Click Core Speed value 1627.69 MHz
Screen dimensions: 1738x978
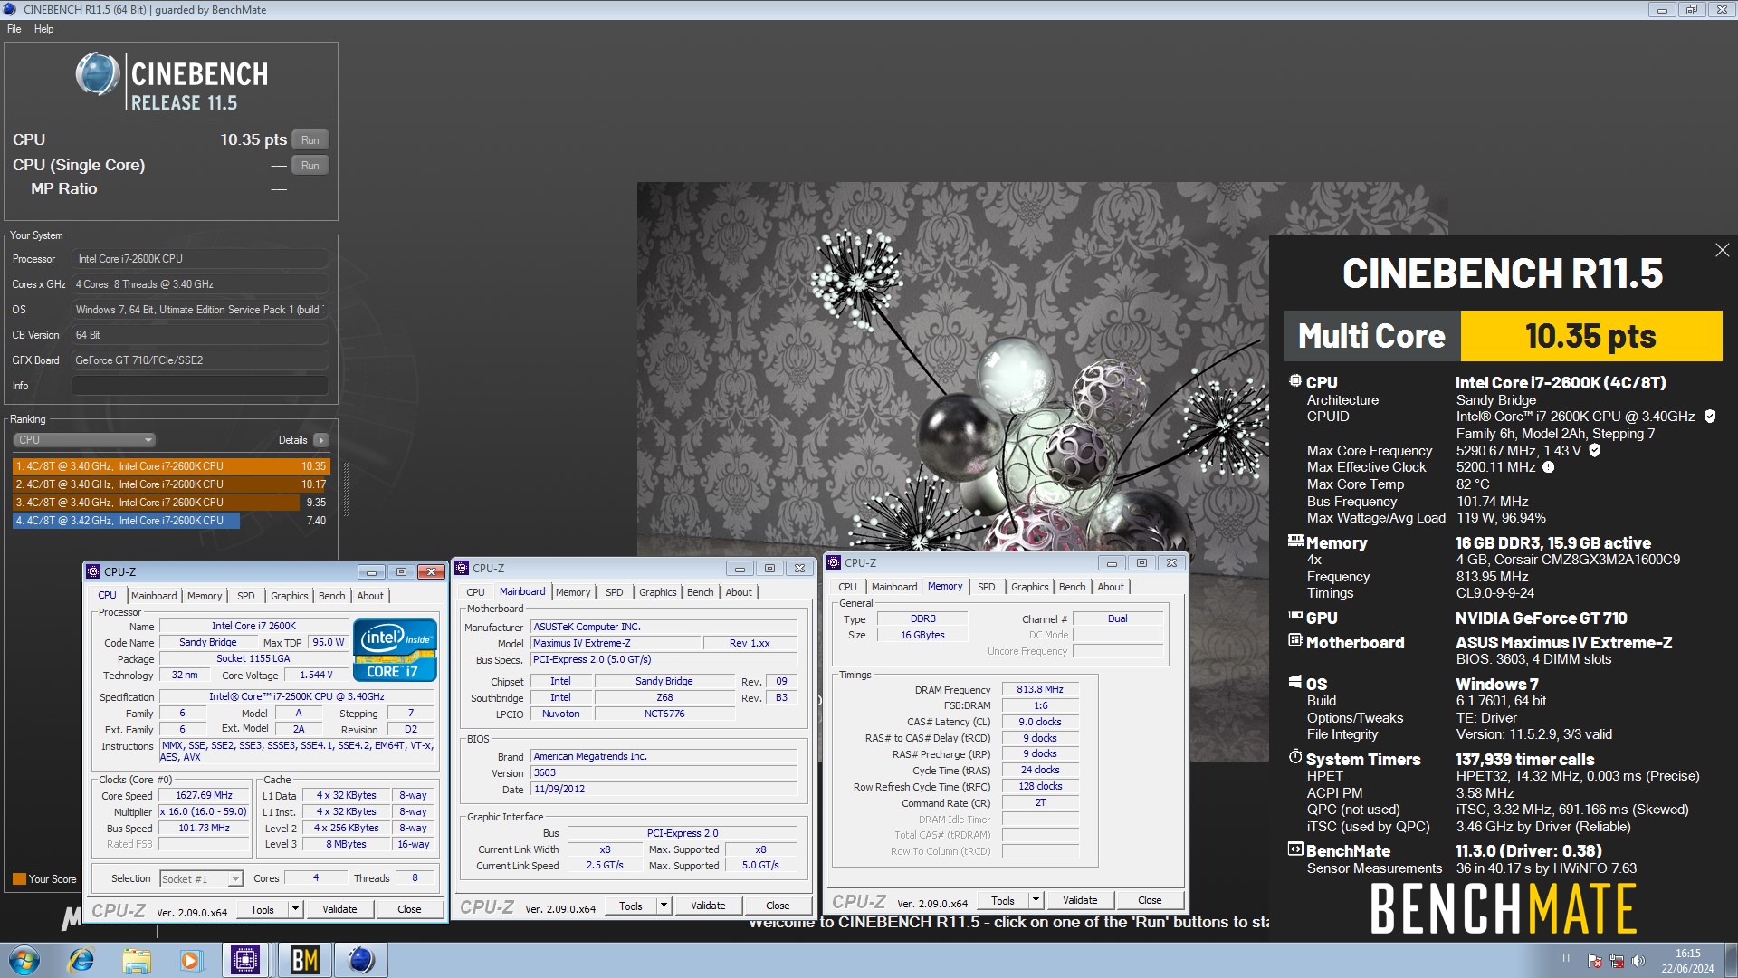(x=205, y=795)
